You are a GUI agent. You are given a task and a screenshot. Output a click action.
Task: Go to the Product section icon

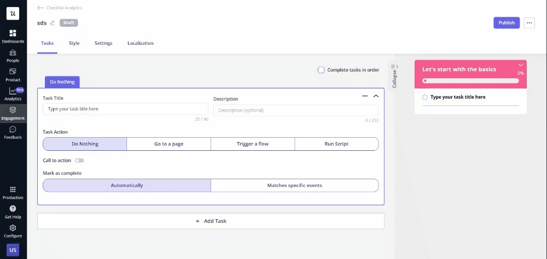coord(13,72)
